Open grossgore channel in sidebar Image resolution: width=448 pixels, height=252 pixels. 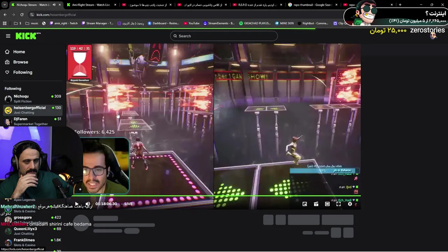click(x=33, y=220)
